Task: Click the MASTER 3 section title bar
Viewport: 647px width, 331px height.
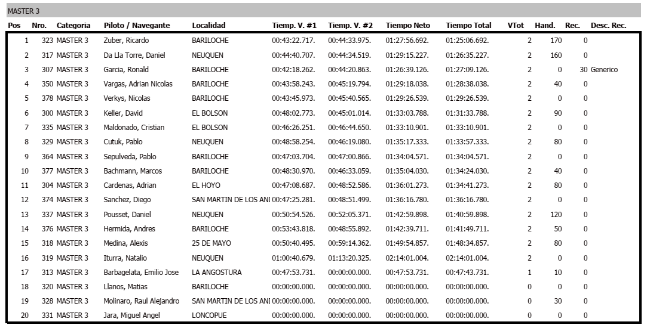Action: pyautogui.click(x=323, y=11)
